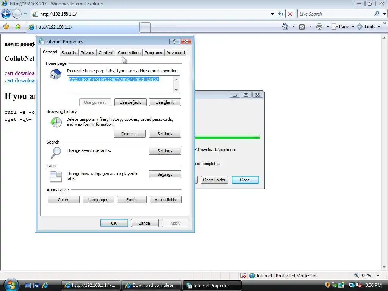Click the Use blank button

(165, 102)
